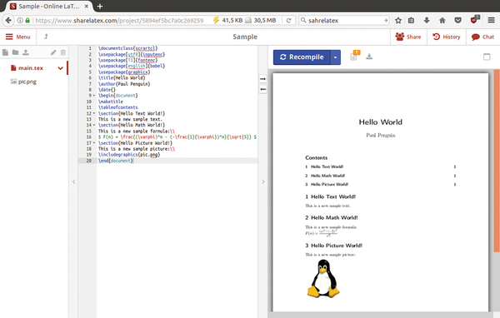The image size is (500, 318).
Task: Open project History
Action: (x=447, y=37)
